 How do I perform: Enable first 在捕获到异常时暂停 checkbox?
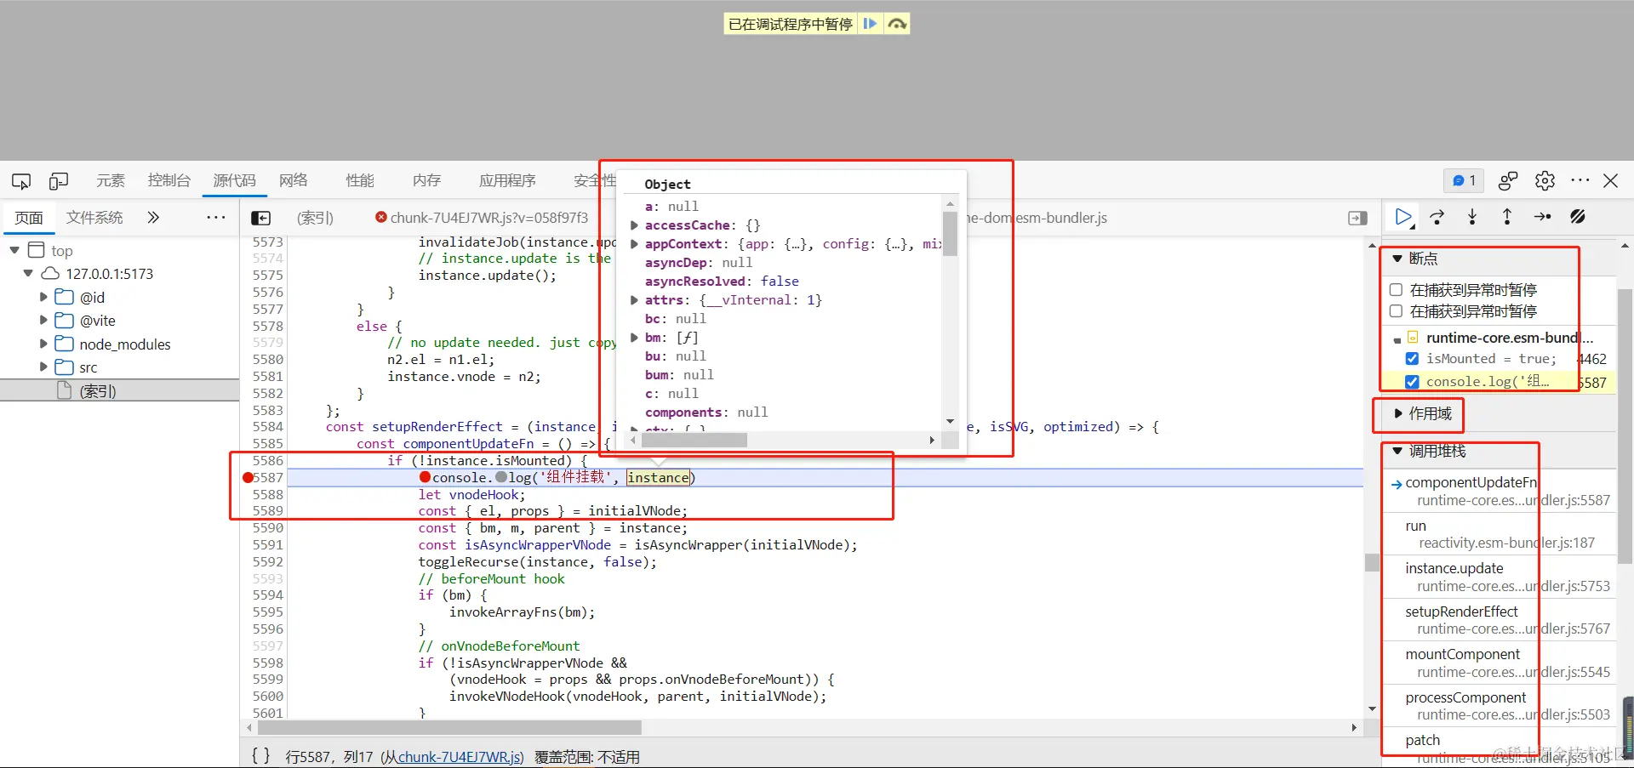[1396, 290]
